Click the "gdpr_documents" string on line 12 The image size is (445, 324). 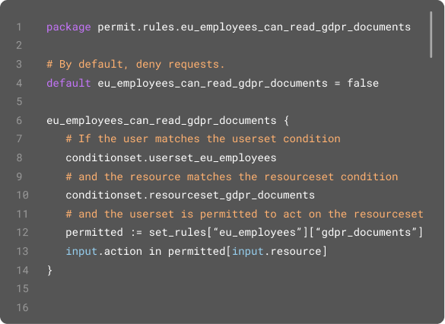(x=364, y=233)
